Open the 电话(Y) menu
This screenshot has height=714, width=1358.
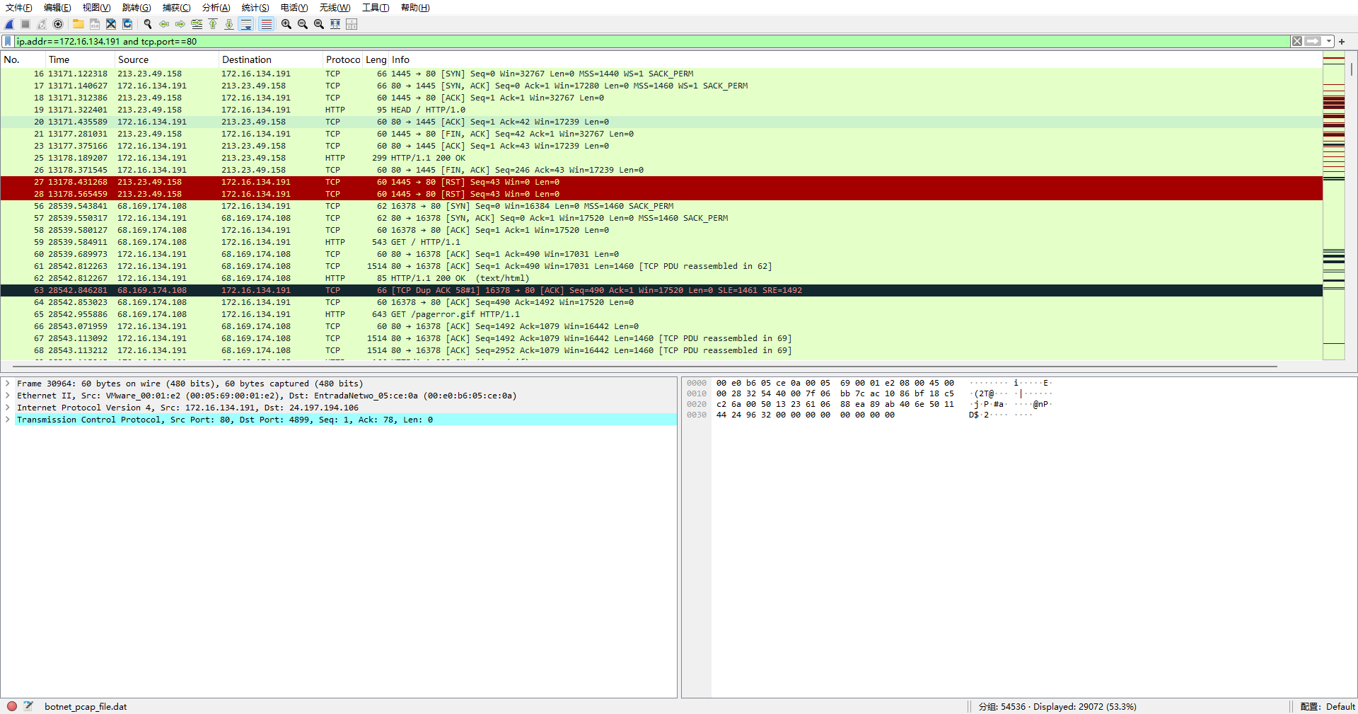(294, 8)
